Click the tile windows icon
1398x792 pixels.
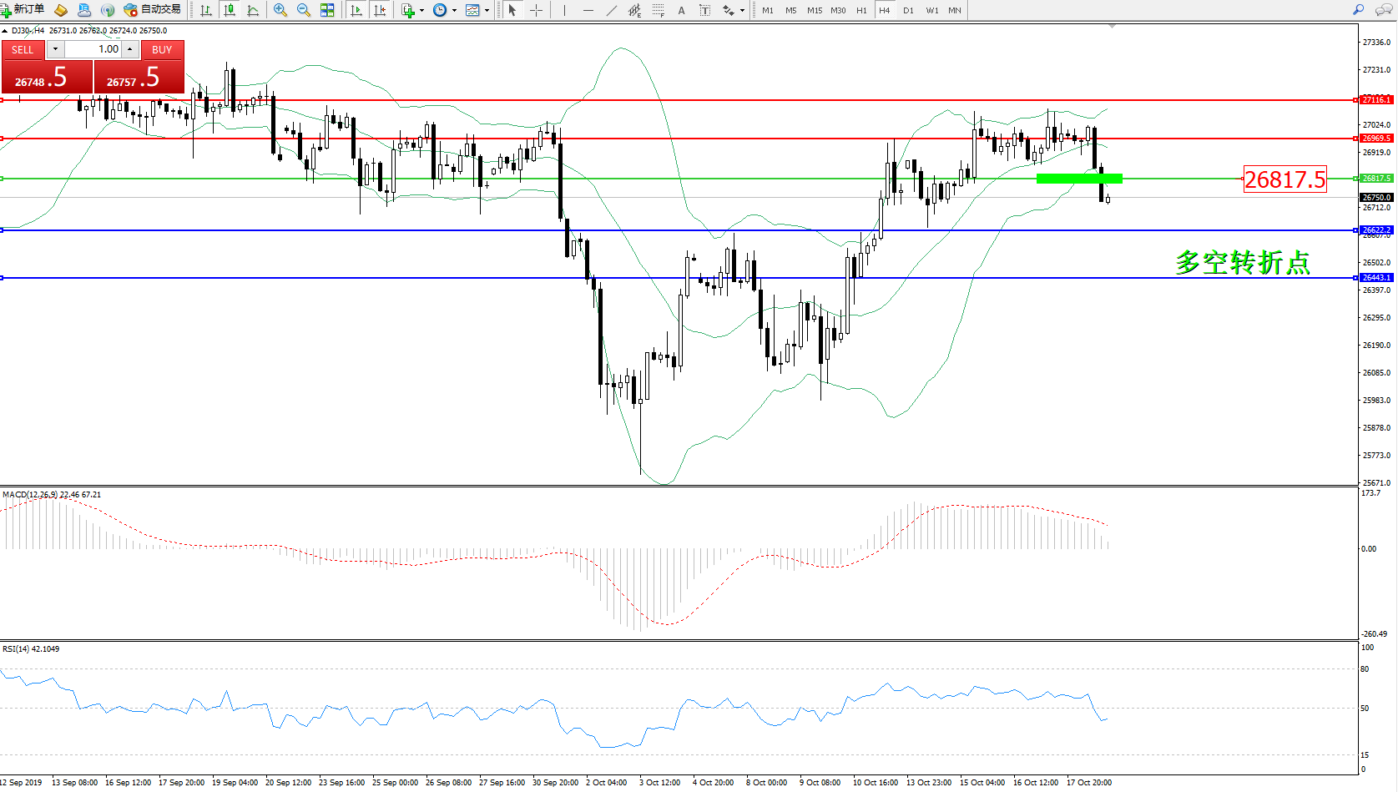[327, 10]
